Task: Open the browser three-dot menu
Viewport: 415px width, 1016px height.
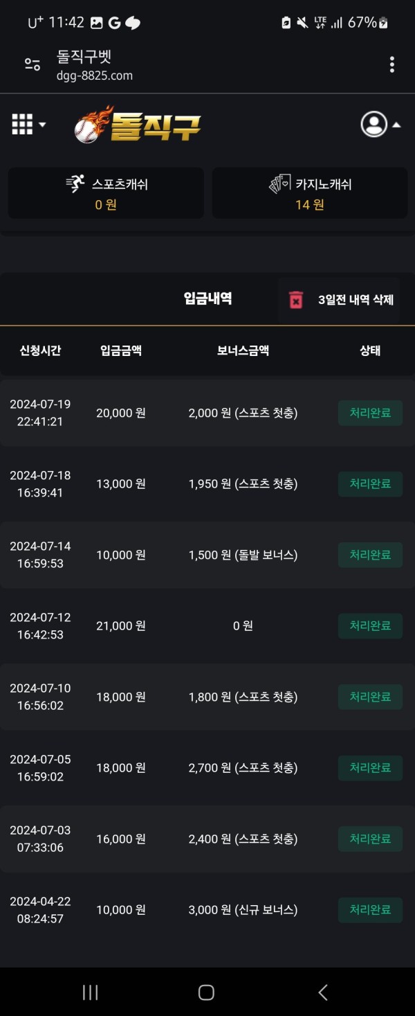Action: (x=392, y=65)
